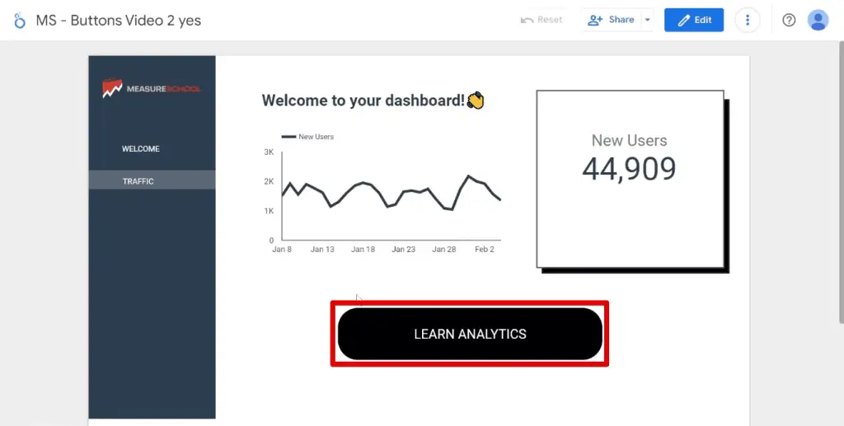Click the 3K label on the chart y-axis
The height and width of the screenshot is (426, 844).
(x=270, y=152)
